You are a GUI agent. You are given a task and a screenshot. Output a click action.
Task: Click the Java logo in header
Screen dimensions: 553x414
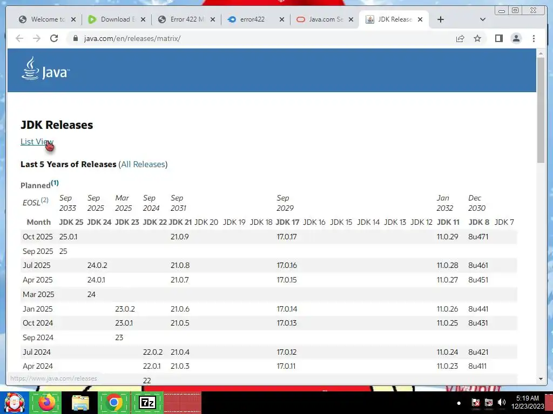point(45,68)
